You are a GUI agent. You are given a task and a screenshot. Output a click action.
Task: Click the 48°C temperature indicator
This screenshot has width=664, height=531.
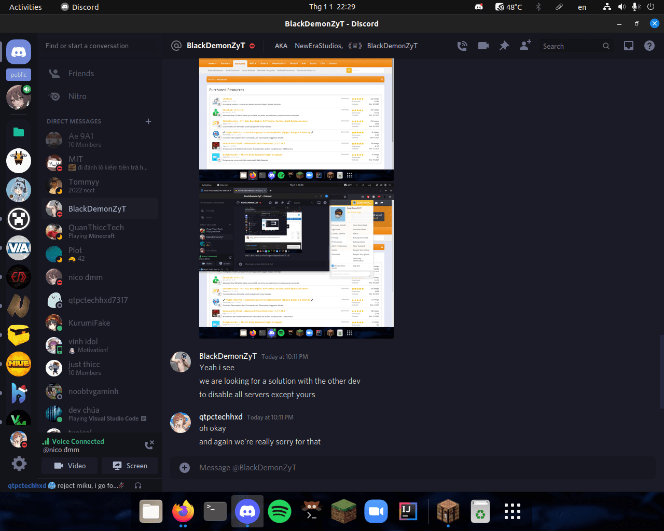tap(508, 7)
